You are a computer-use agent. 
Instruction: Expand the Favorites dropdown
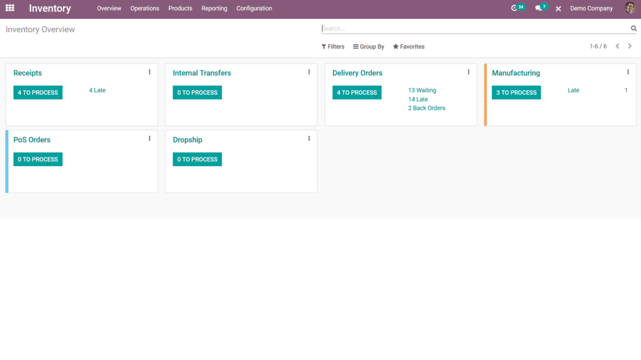pos(408,46)
